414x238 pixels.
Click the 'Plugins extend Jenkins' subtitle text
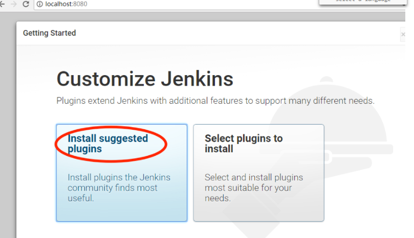click(215, 101)
